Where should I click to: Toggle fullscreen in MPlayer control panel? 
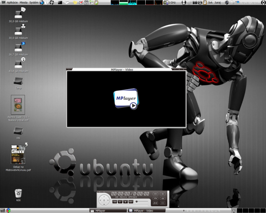pos(163,194)
